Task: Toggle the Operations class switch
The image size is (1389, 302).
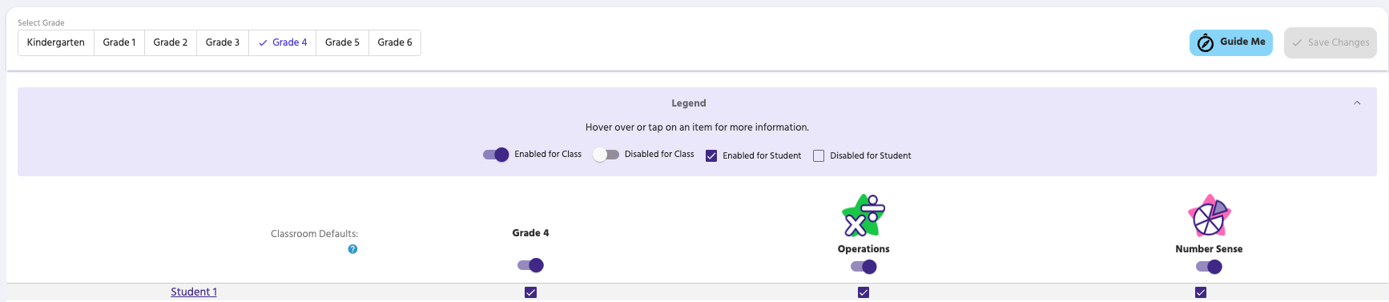Action: tap(864, 267)
